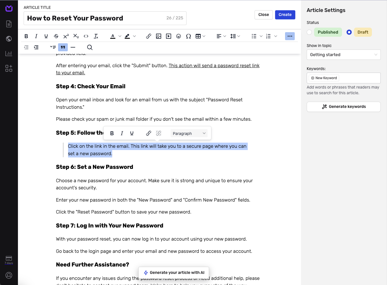Click the Need Further Assistance? heading
This screenshot has width=387, height=285.
point(93,265)
